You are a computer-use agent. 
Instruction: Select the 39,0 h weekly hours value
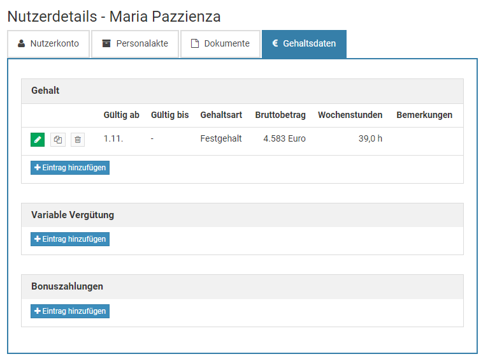tap(370, 138)
